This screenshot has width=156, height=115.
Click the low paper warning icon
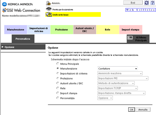pos(49,14)
